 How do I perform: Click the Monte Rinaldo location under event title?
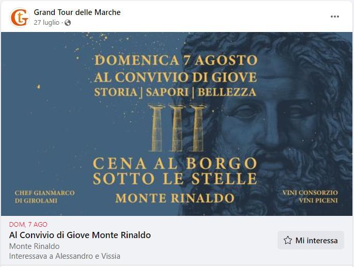34,246
